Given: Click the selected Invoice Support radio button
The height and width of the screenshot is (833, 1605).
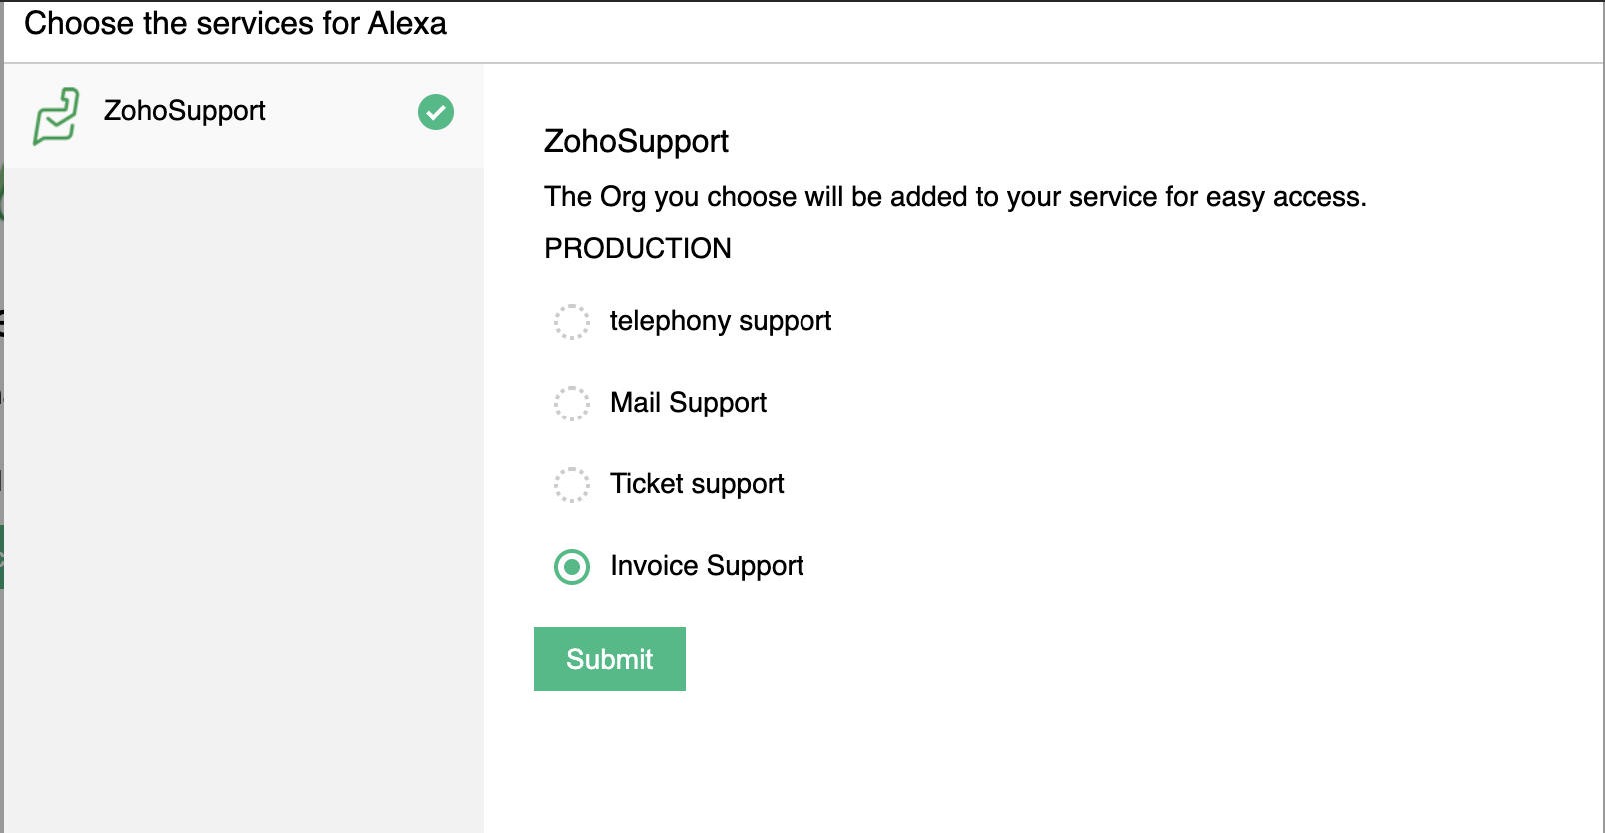Looking at the screenshot, I should [x=572, y=567].
